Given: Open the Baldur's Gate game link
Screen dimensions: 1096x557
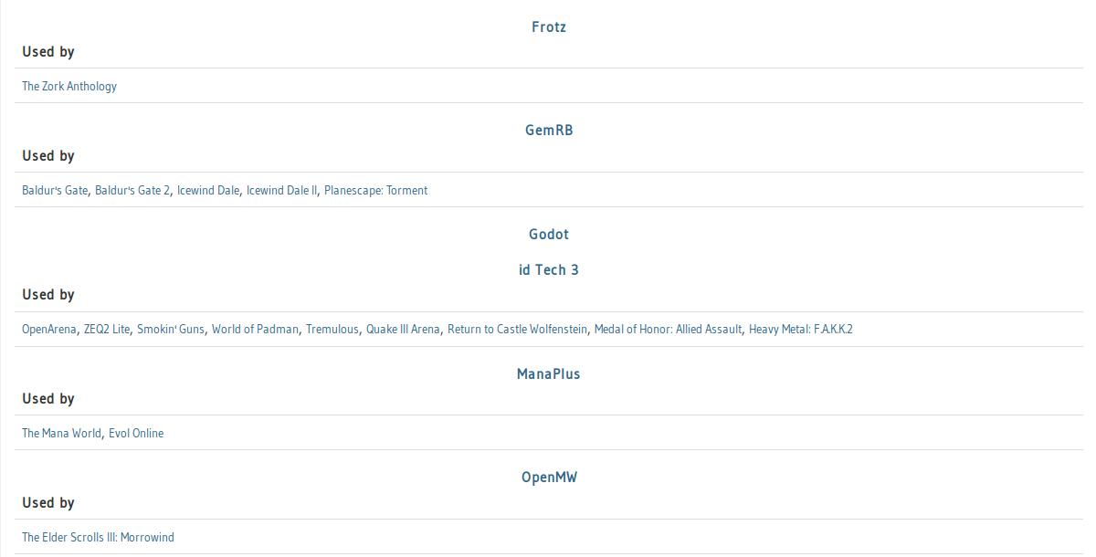Looking at the screenshot, I should pyautogui.click(x=55, y=191).
